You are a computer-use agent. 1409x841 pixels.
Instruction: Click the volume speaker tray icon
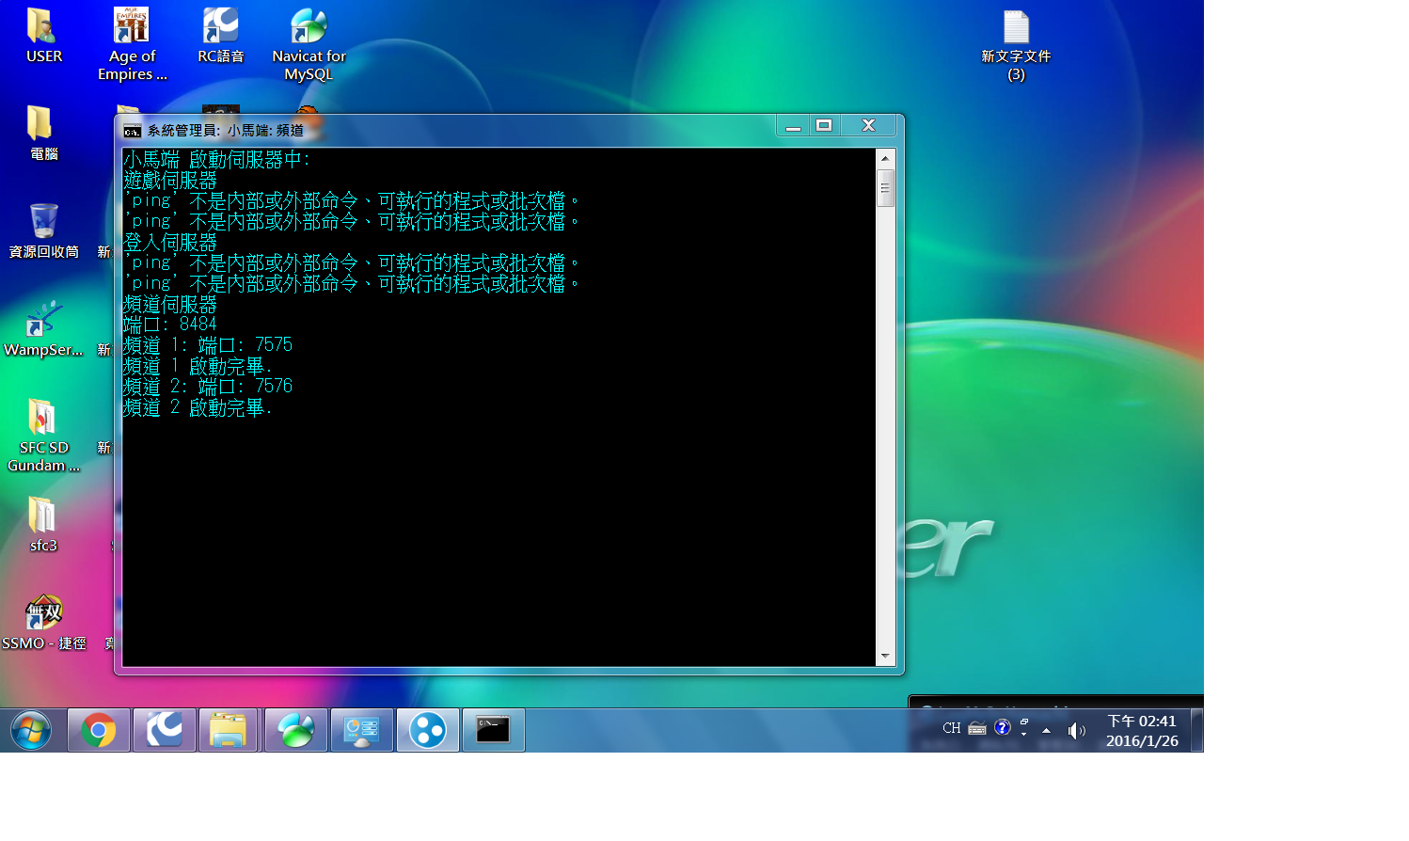(1076, 730)
